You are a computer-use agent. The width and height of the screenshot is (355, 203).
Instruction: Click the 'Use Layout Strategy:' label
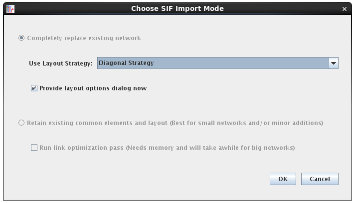(x=60, y=64)
